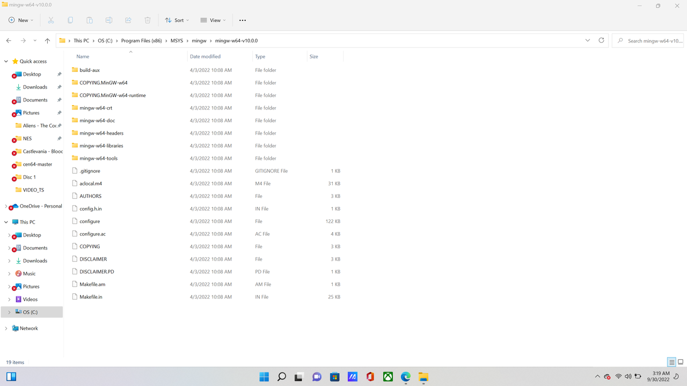Click MSYS in the address breadcrumb
The height and width of the screenshot is (386, 687).
[177, 41]
